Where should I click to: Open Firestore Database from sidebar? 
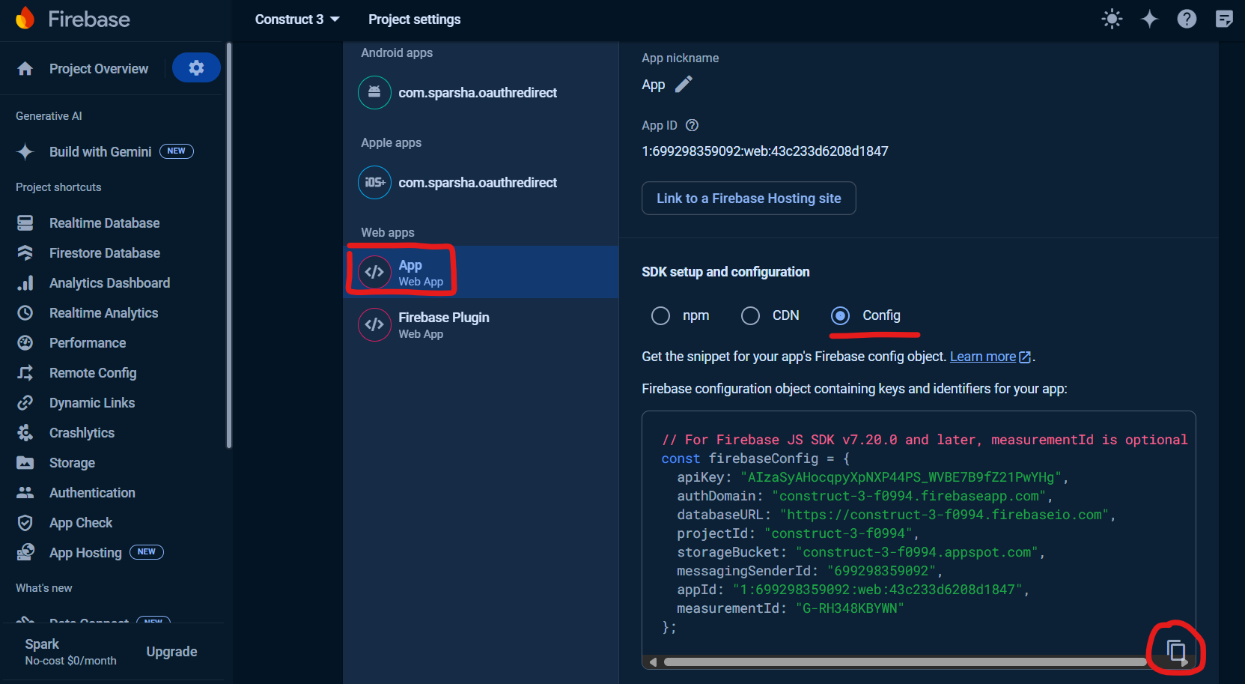pos(104,253)
